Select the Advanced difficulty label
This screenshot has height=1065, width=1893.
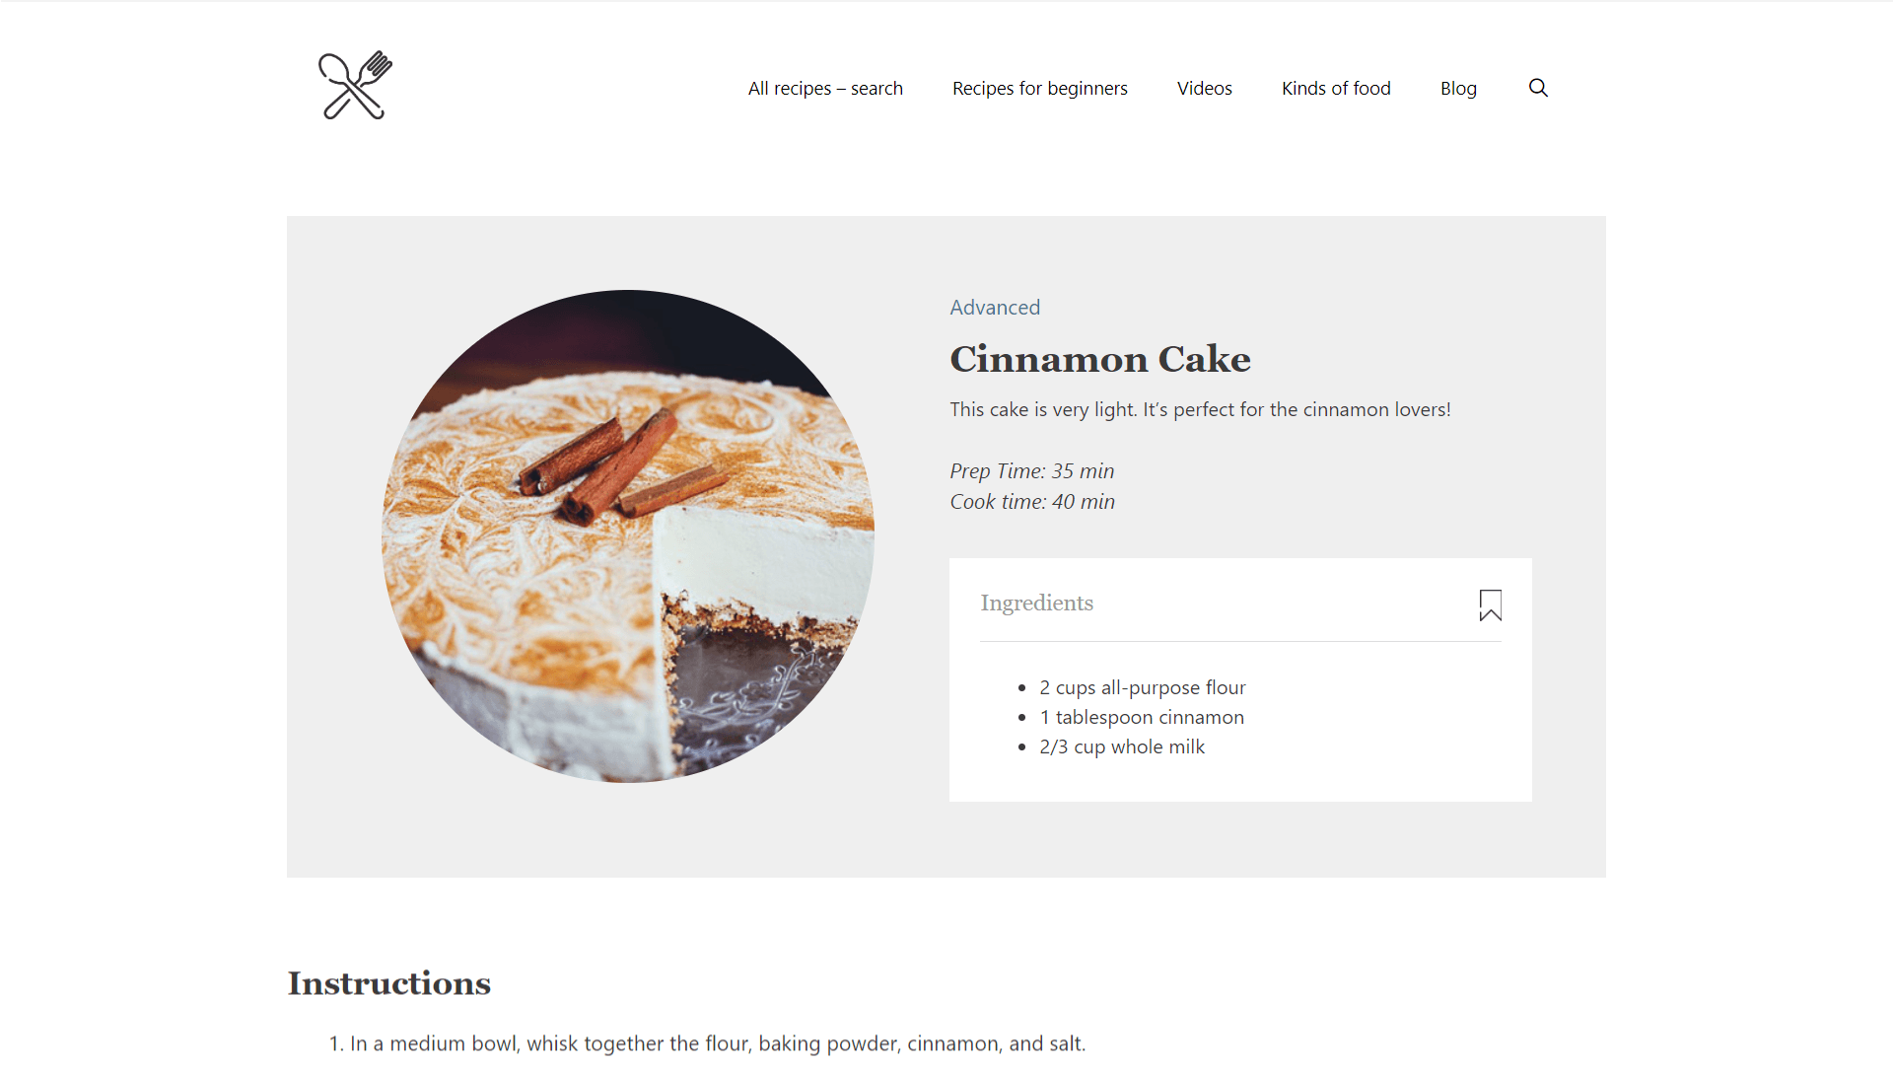pos(995,306)
